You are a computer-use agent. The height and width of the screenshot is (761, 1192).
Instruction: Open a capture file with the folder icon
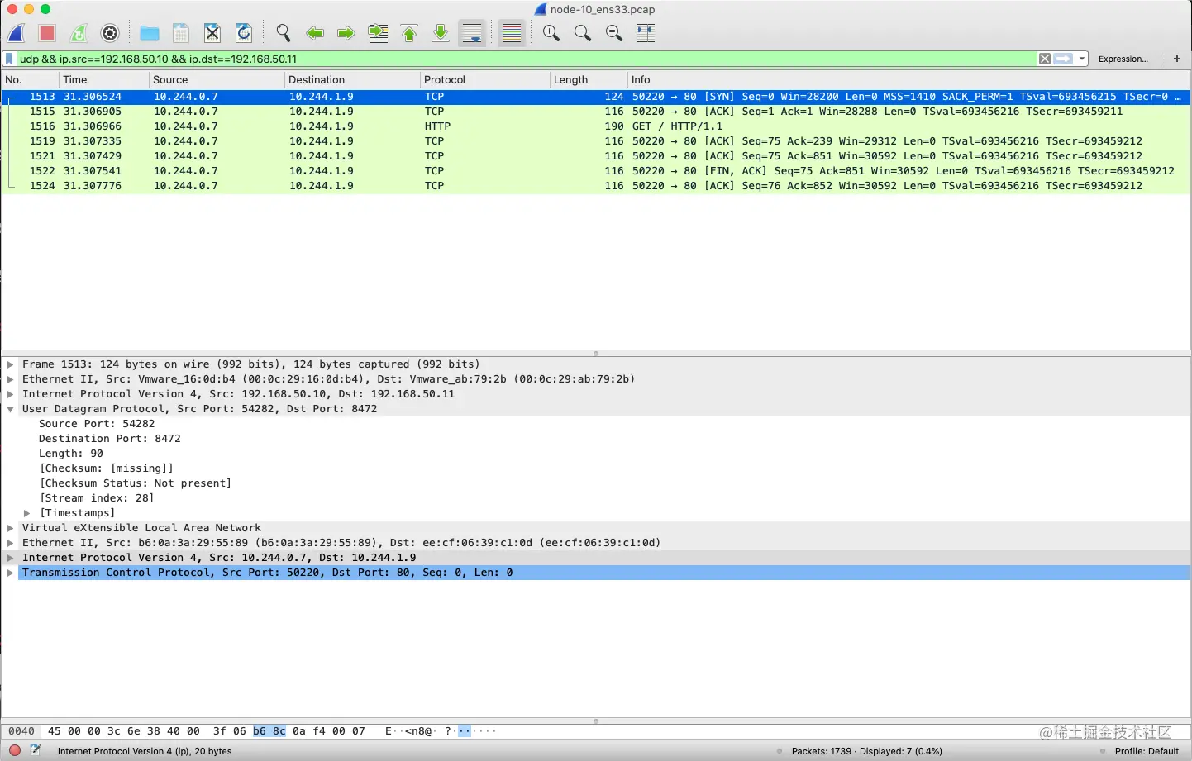click(150, 33)
